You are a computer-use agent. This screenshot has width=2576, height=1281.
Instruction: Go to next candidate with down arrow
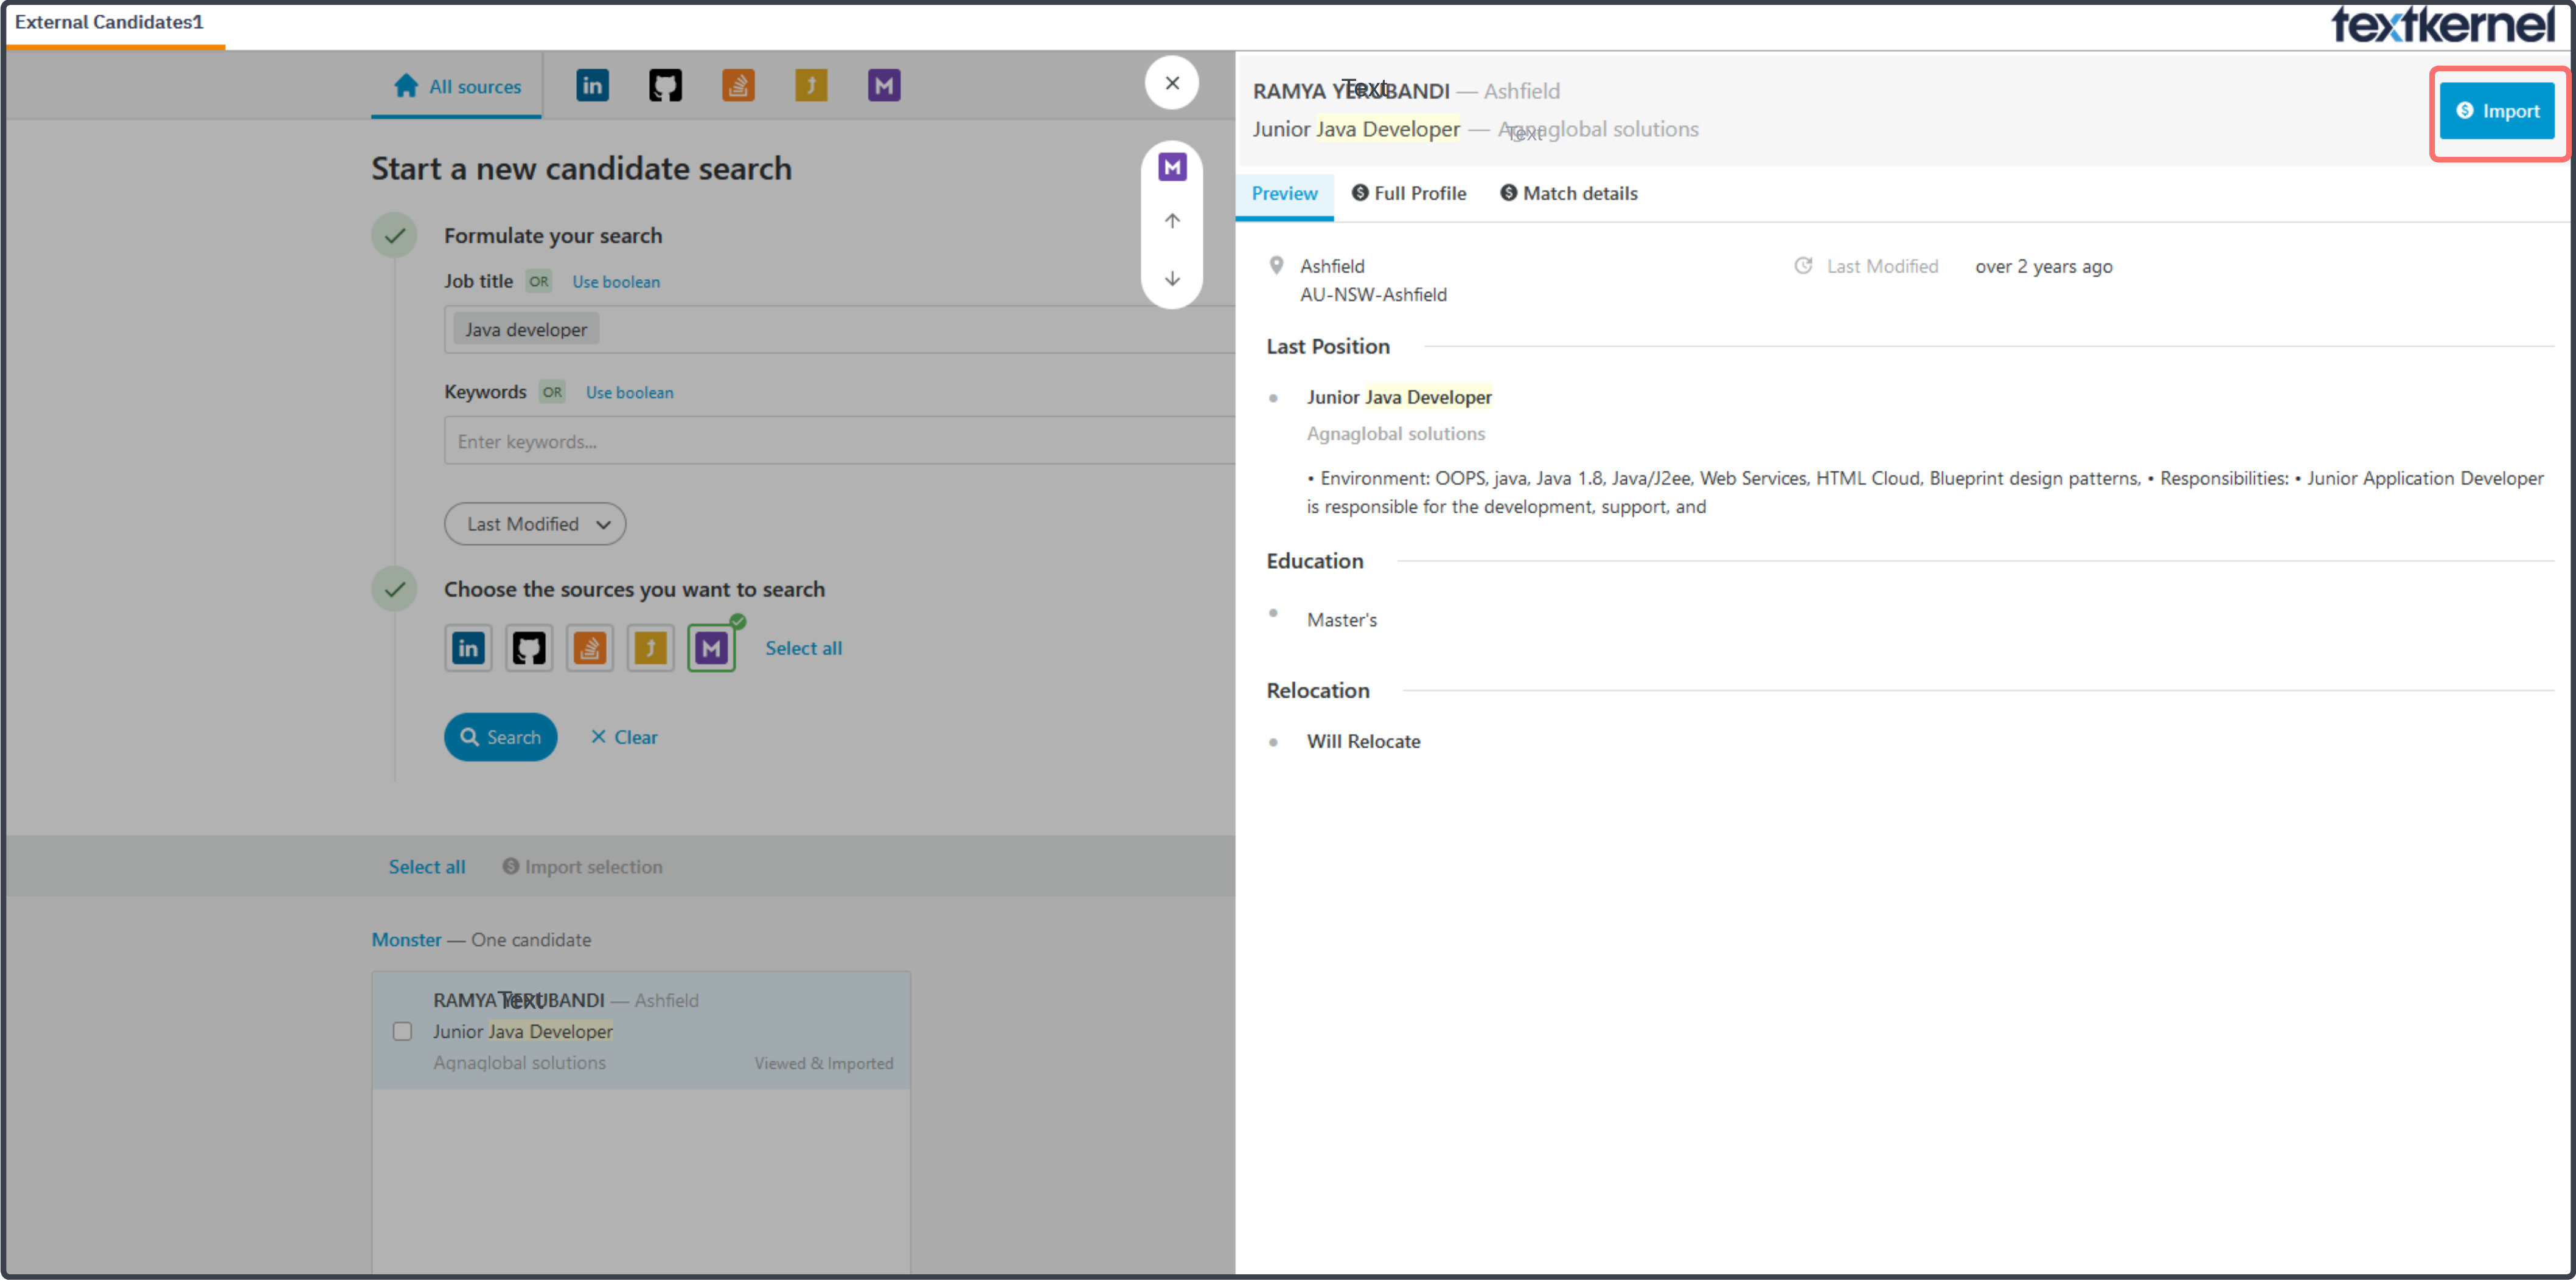point(1172,279)
